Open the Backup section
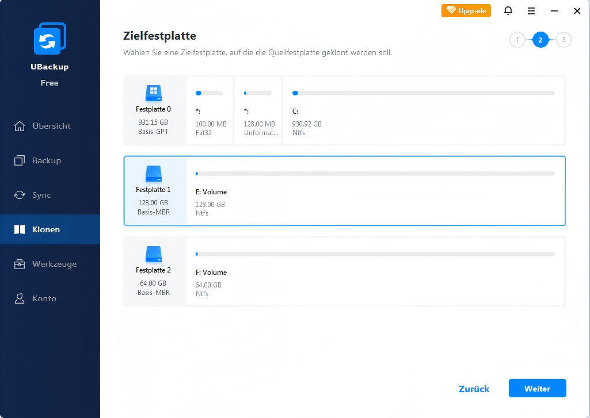 (x=46, y=160)
